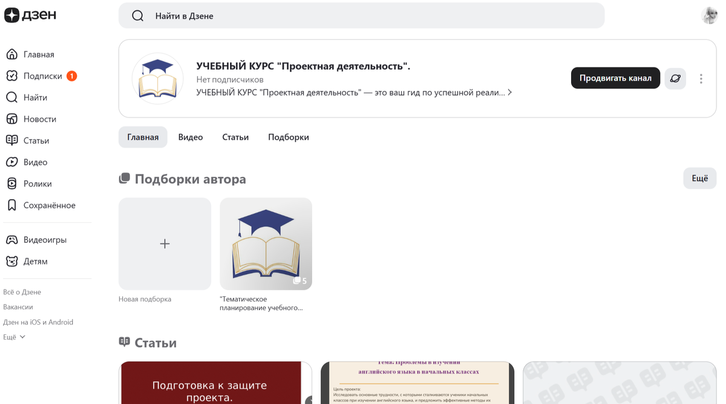This screenshot has height=404, width=726.
Task: Open the user profile avatar
Action: tap(710, 16)
